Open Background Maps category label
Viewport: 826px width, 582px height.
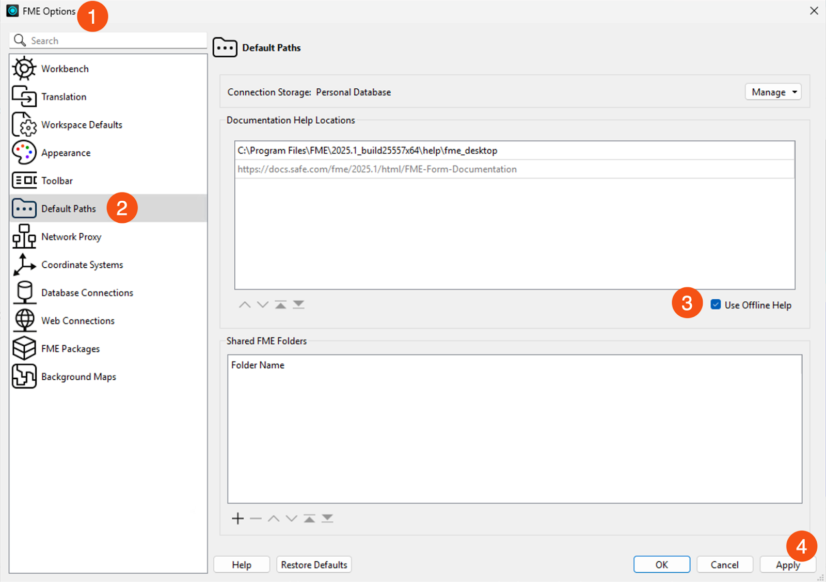79,377
